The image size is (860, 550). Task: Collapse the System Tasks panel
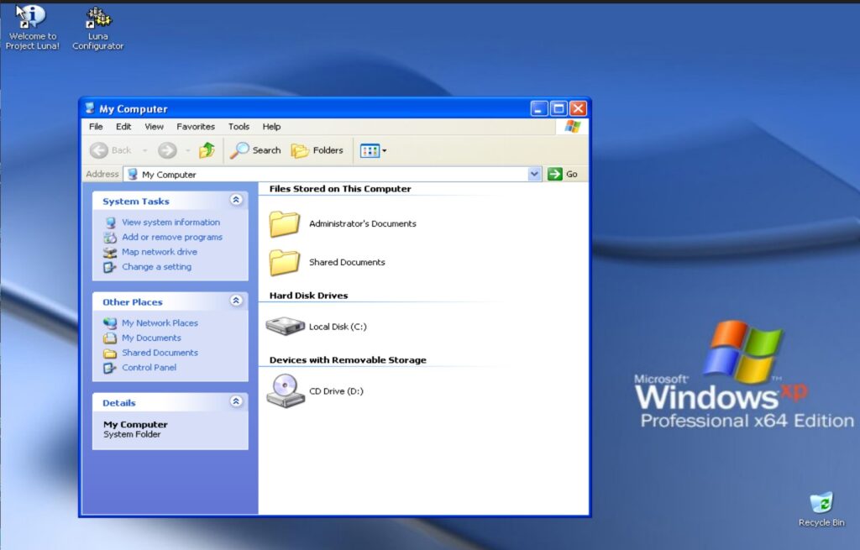point(236,201)
